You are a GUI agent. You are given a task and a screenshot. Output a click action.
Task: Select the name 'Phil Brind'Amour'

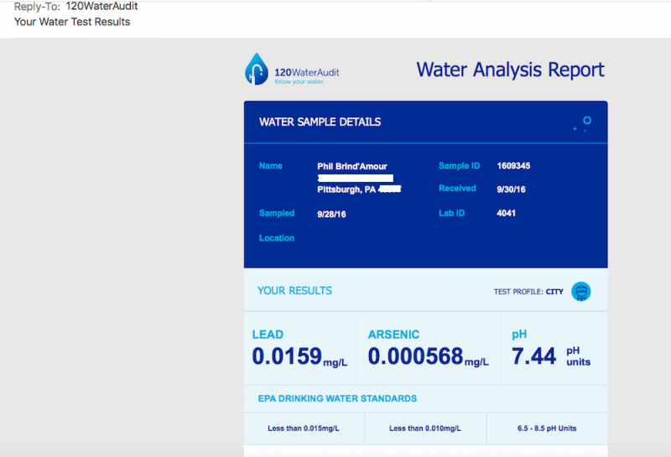click(351, 167)
